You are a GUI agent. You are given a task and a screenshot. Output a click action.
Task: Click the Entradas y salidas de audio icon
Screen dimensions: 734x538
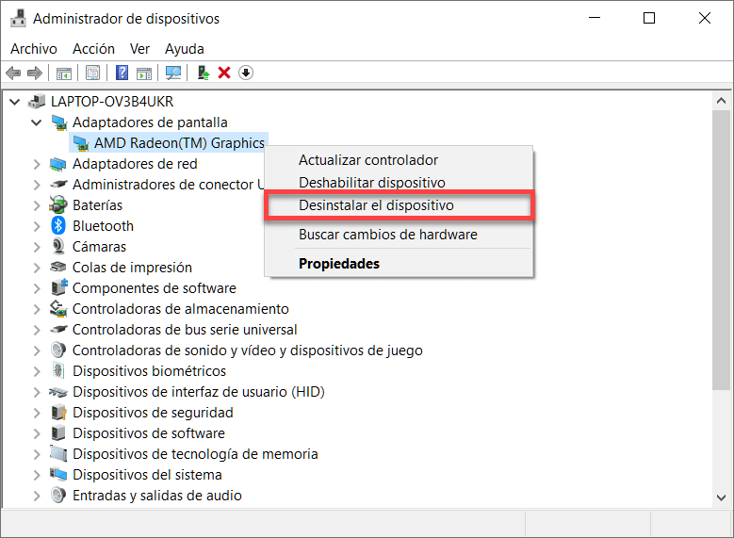coord(58,495)
